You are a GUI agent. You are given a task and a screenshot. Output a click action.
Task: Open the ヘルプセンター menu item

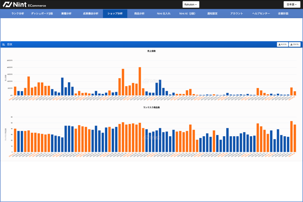point(261,14)
